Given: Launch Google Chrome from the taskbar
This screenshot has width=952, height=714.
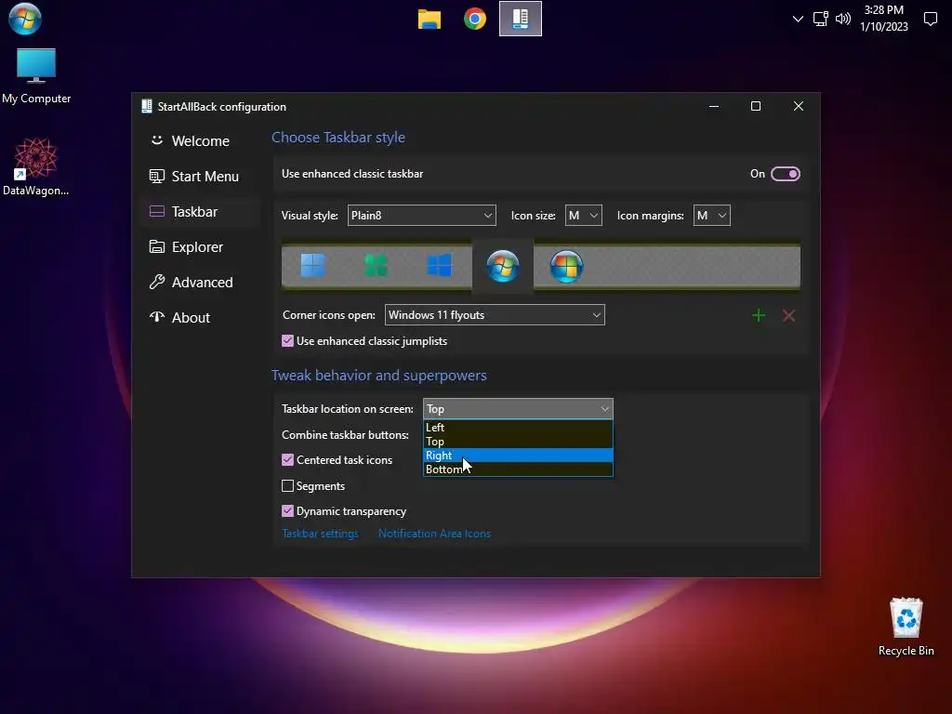Looking at the screenshot, I should (475, 19).
